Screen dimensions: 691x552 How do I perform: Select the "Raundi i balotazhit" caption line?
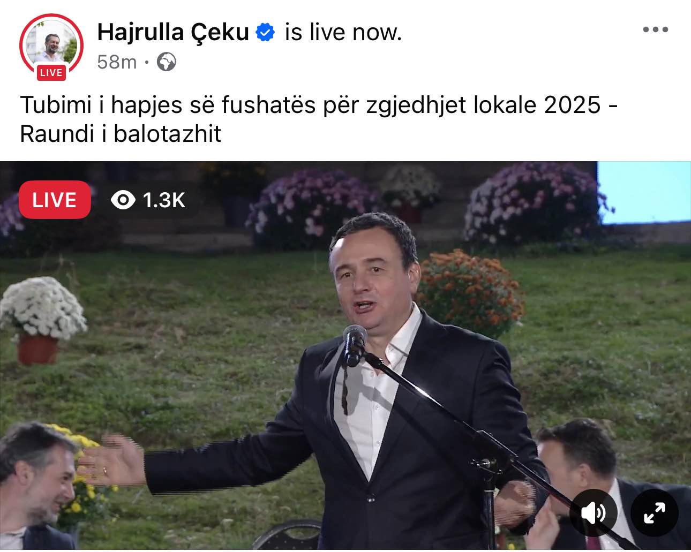[121, 134]
